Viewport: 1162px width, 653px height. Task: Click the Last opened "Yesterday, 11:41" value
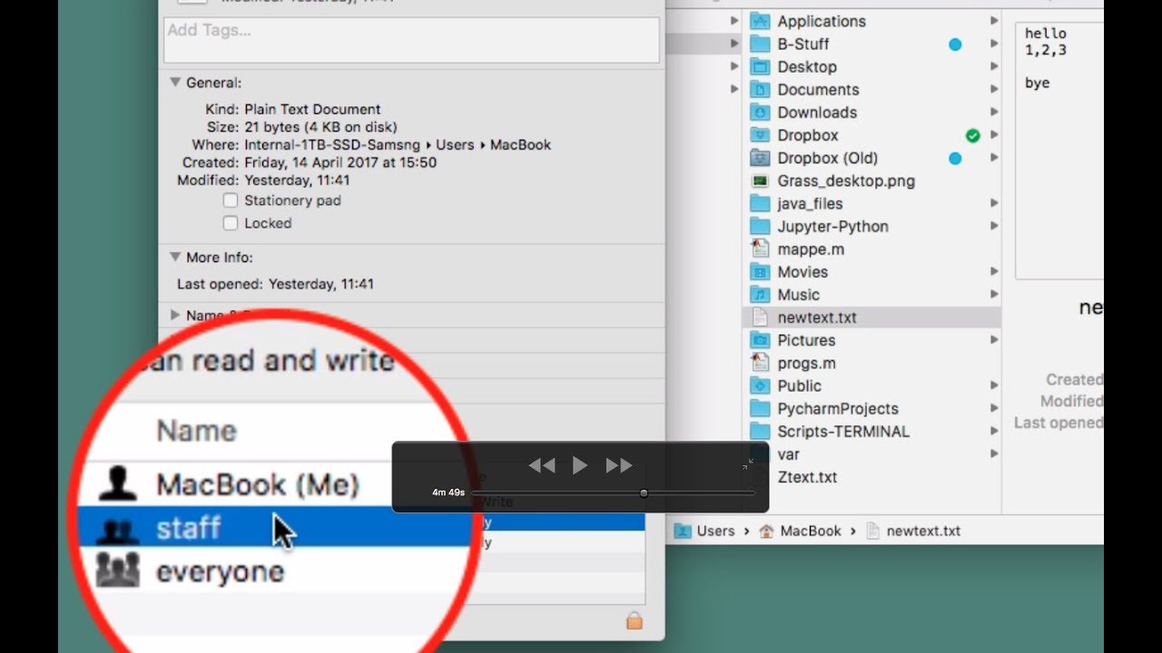tap(321, 284)
